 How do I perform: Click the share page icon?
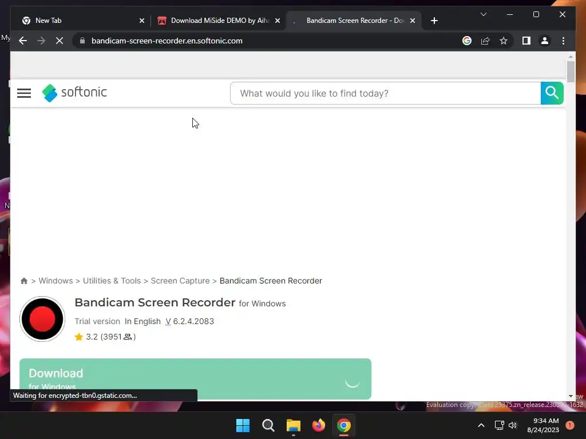[485, 41]
